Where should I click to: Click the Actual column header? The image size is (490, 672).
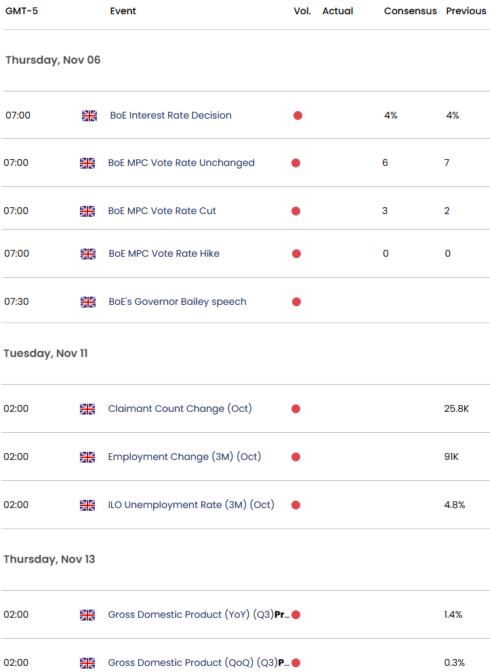(x=338, y=12)
